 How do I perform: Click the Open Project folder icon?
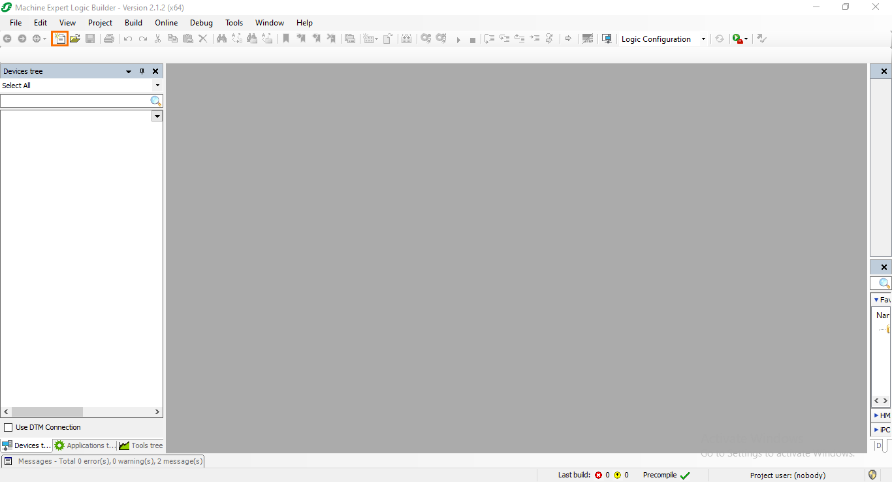click(75, 39)
